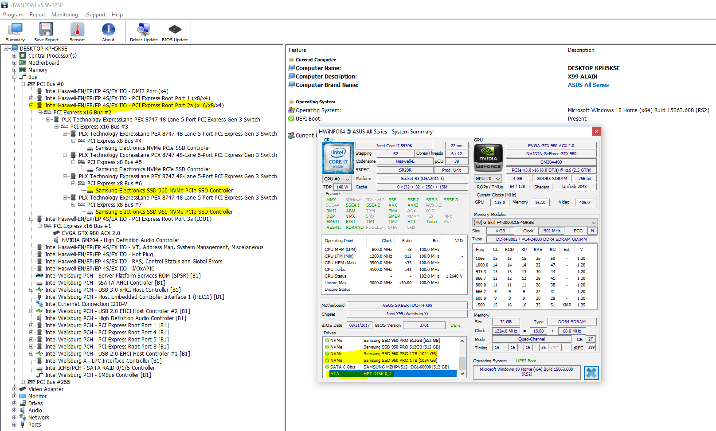Select NVIDIA GM204 High Definition Audio Controller
This screenshot has height=431, width=716.
(x=120, y=240)
